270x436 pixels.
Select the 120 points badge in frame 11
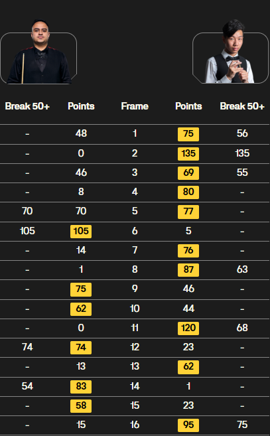[188, 328]
